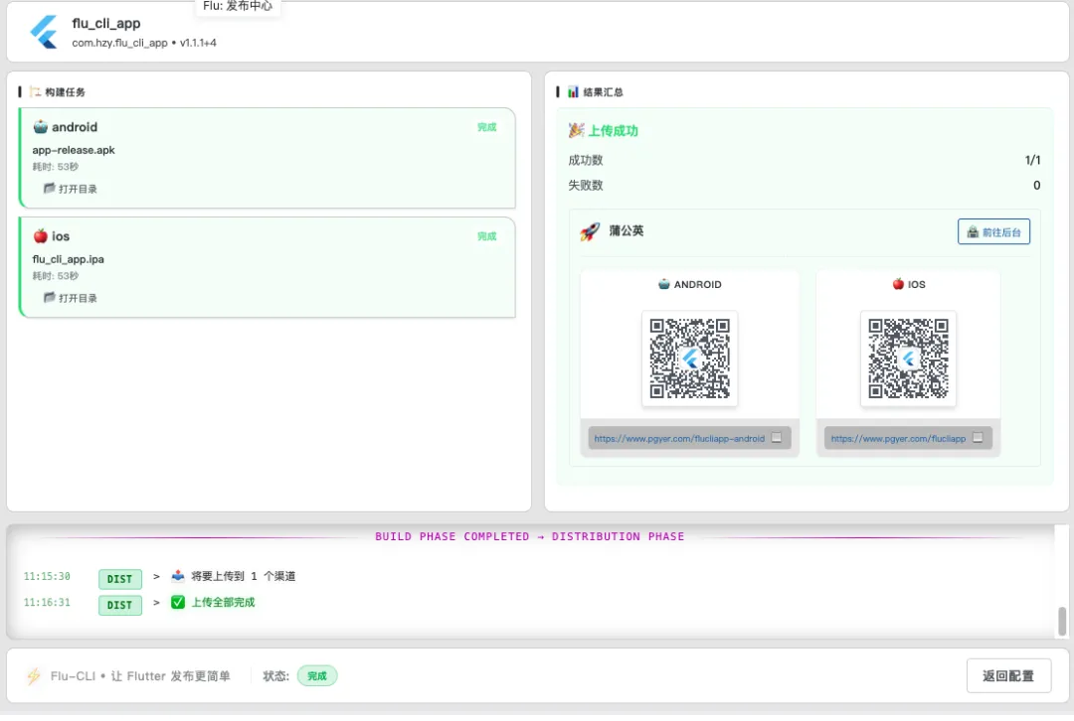Click the apple icon next to ios task
Viewport: 1074px width, 721px height.
(41, 236)
